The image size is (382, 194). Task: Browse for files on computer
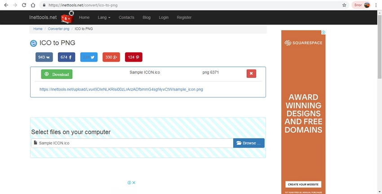point(249,143)
